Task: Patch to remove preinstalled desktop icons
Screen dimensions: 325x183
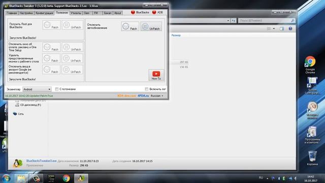Action: coord(51,58)
